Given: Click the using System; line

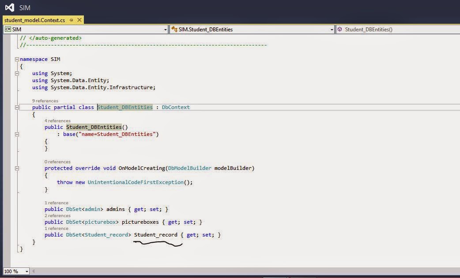Looking at the screenshot, I should point(52,73).
